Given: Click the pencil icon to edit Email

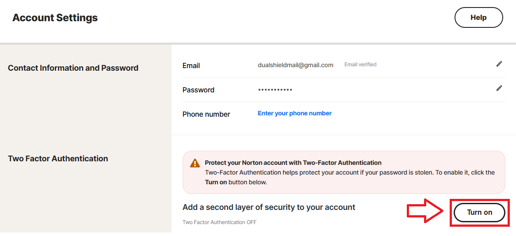Looking at the screenshot, I should (499, 64).
